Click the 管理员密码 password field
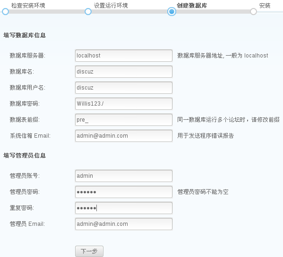The height and width of the screenshot is (257, 283). click(x=124, y=192)
